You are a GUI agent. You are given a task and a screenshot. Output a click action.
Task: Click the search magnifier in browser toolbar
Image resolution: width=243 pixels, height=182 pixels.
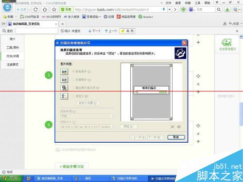(219, 10)
